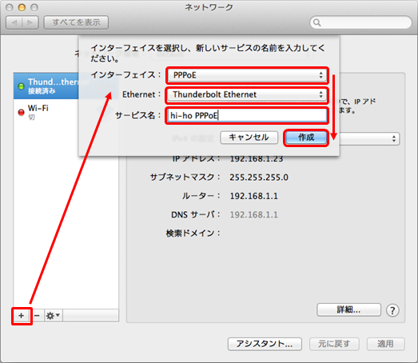The image size is (418, 363).
Task: Click the サービス名 text field
Action: coord(247,115)
